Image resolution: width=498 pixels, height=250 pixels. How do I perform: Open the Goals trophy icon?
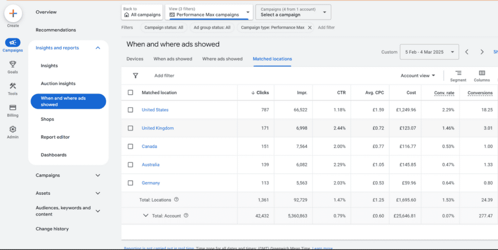coord(13,65)
